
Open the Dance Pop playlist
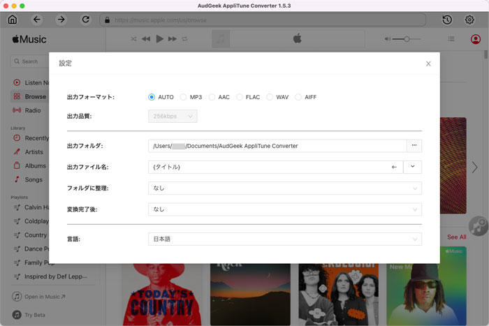click(31, 249)
